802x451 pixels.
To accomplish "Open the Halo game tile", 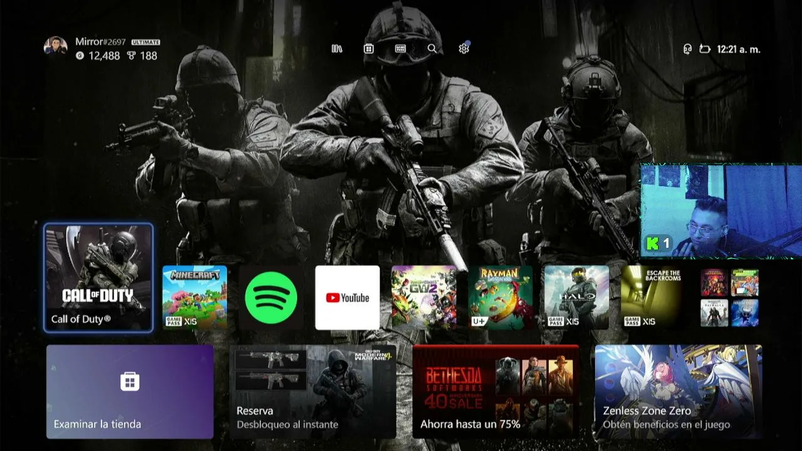I will pyautogui.click(x=577, y=298).
